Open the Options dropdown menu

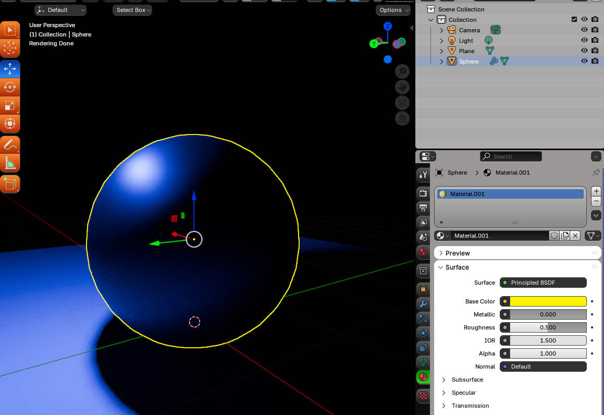[394, 10]
